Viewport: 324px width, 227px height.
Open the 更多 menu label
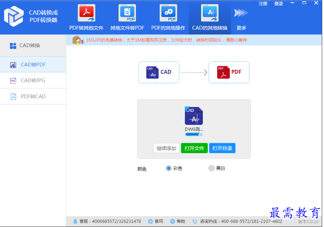coord(241,28)
